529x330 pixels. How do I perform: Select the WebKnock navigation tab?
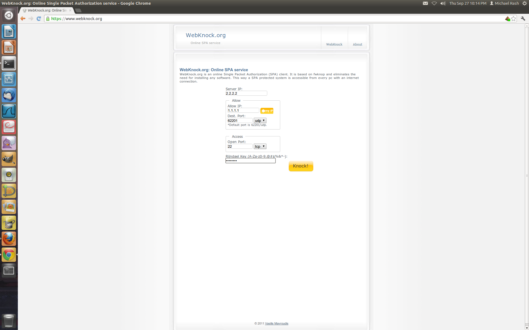point(334,44)
